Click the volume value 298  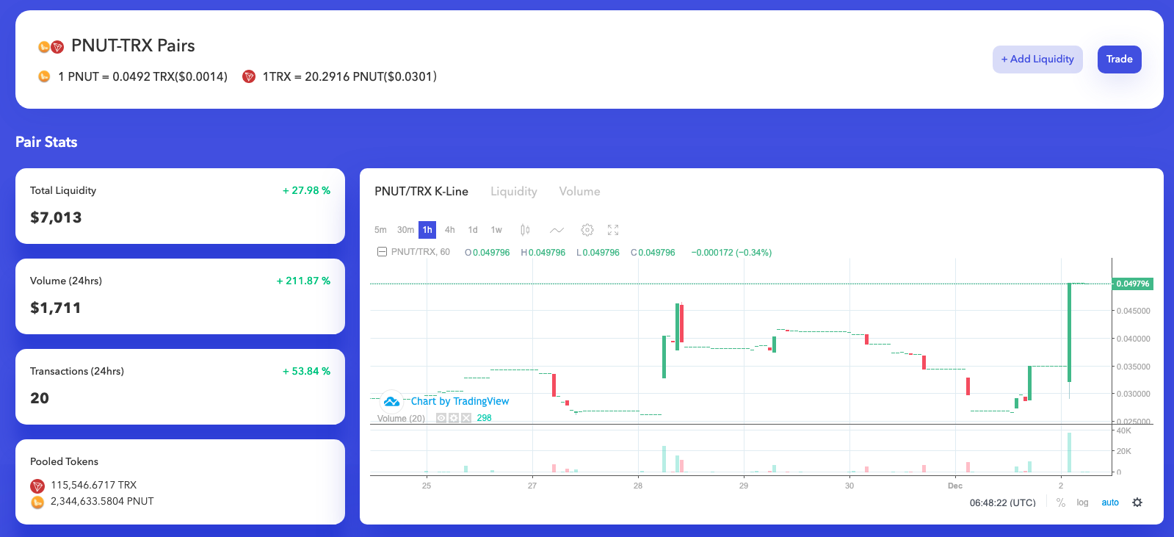click(x=484, y=418)
